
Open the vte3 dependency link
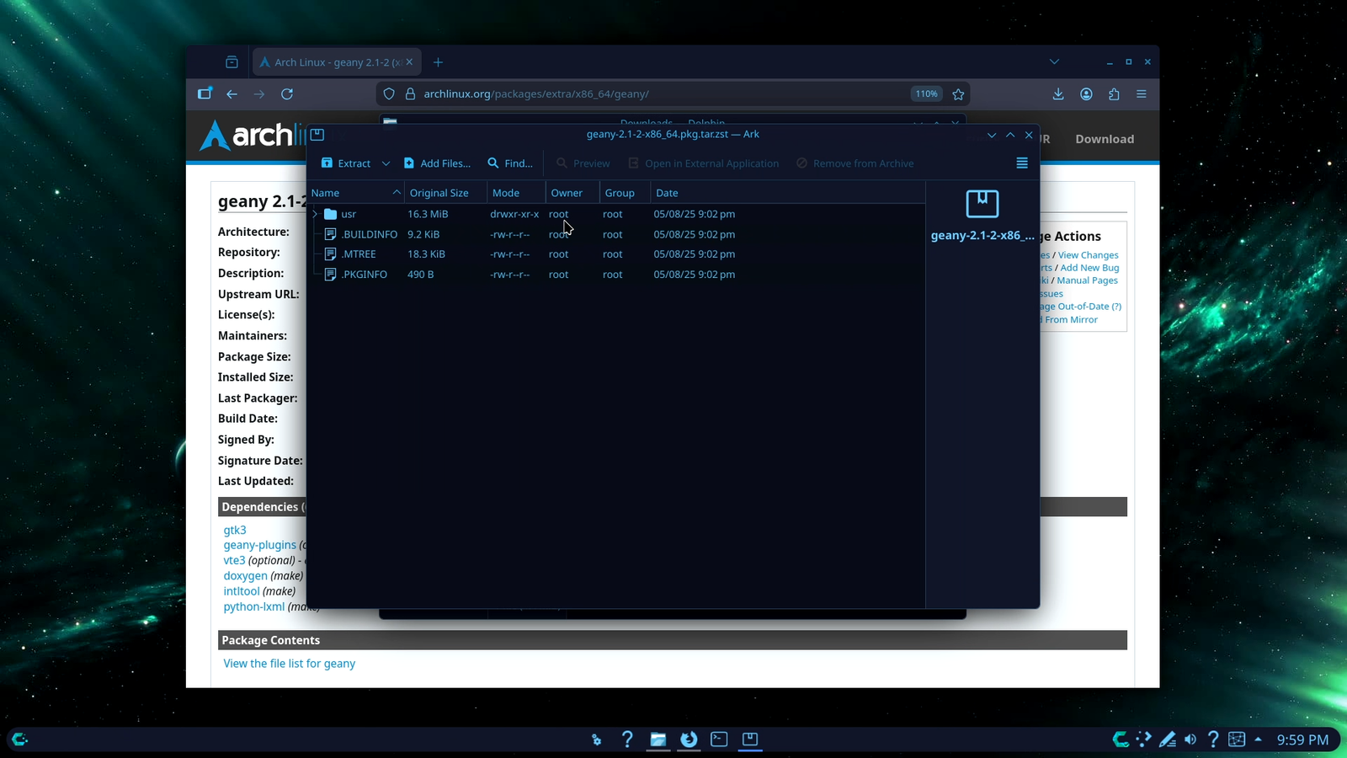coord(234,560)
